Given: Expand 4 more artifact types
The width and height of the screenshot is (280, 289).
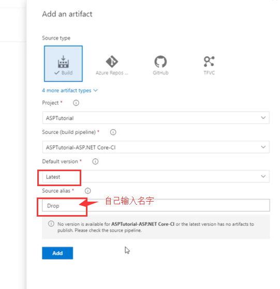Looking at the screenshot, I should tap(70, 90).
